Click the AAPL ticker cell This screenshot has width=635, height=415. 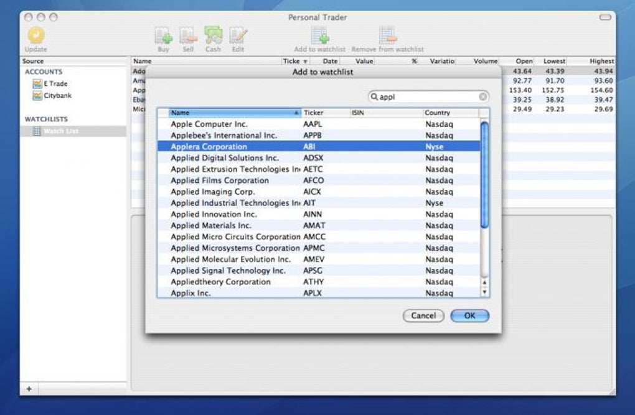point(313,124)
